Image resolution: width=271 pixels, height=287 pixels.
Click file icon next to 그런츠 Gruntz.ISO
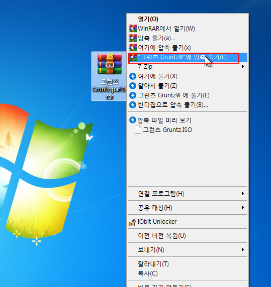(x=138, y=130)
